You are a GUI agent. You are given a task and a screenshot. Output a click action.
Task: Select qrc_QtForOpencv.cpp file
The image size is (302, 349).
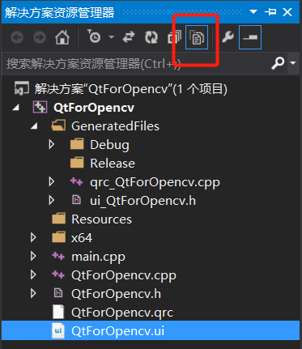pos(155,183)
